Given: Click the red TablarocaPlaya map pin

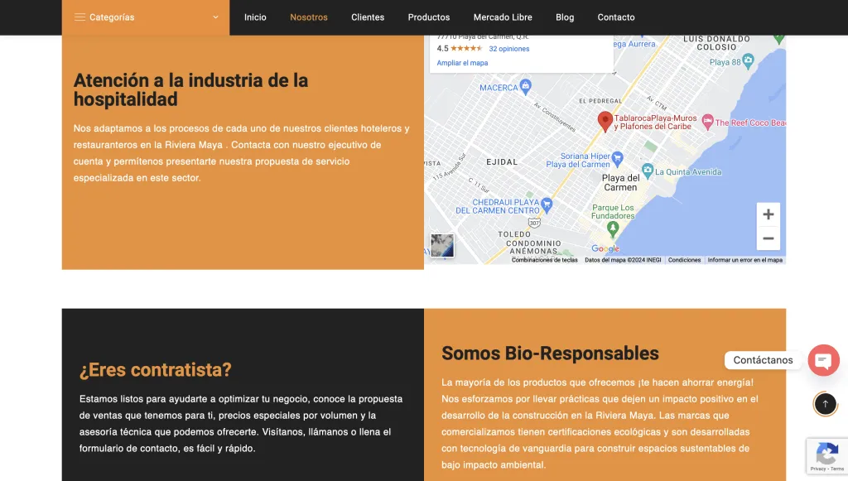Looking at the screenshot, I should pyautogui.click(x=605, y=122).
